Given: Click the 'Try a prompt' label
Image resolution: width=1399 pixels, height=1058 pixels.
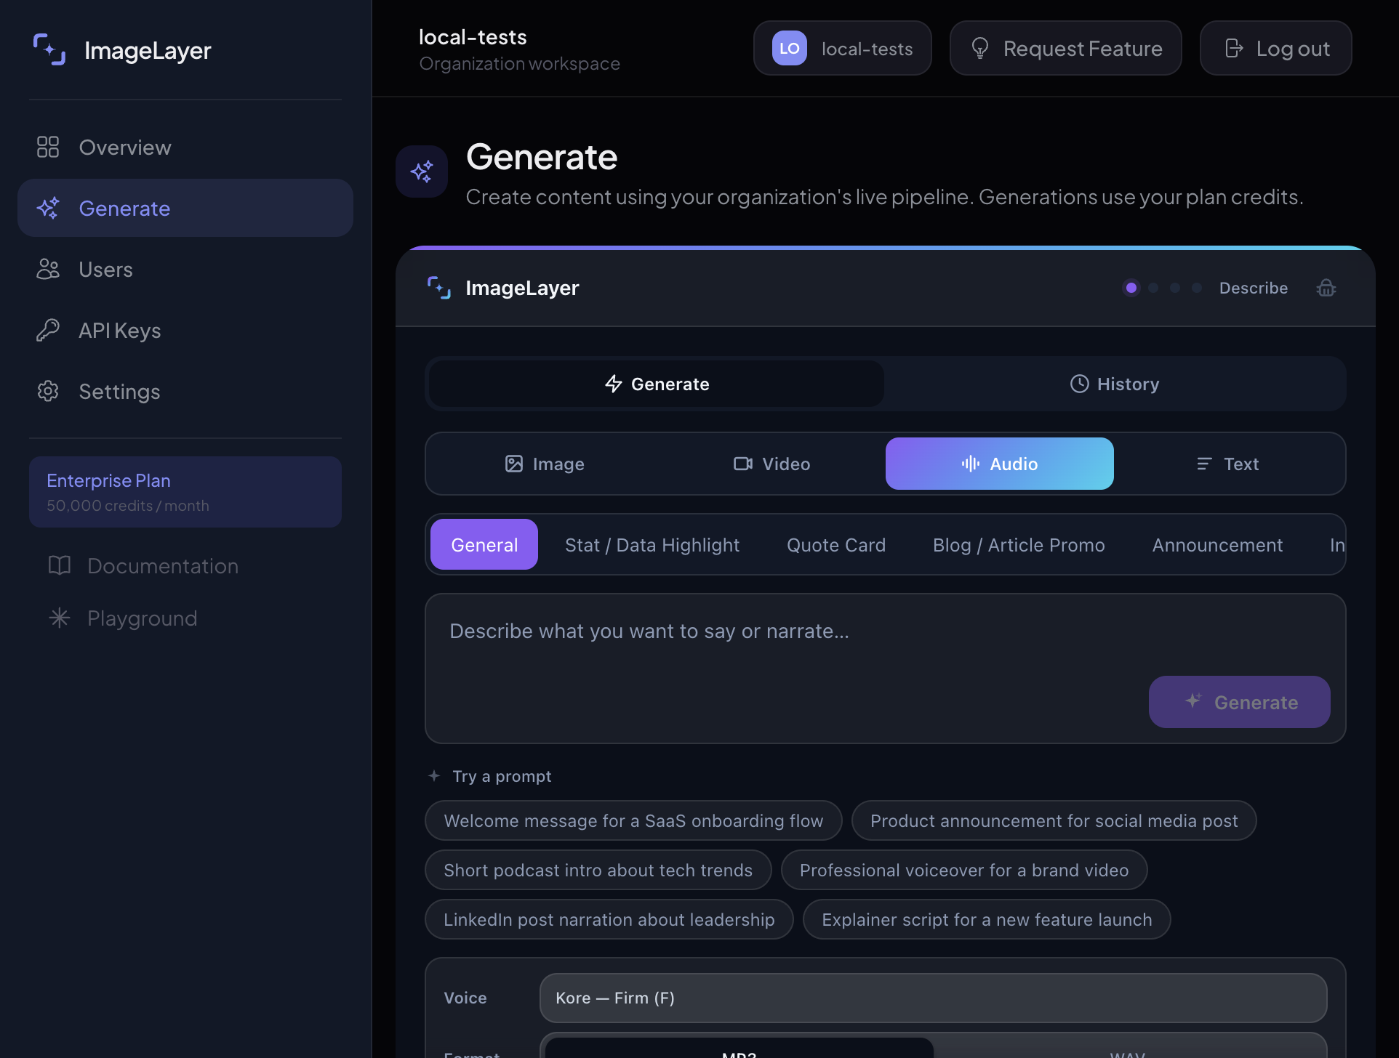Looking at the screenshot, I should pos(502,776).
